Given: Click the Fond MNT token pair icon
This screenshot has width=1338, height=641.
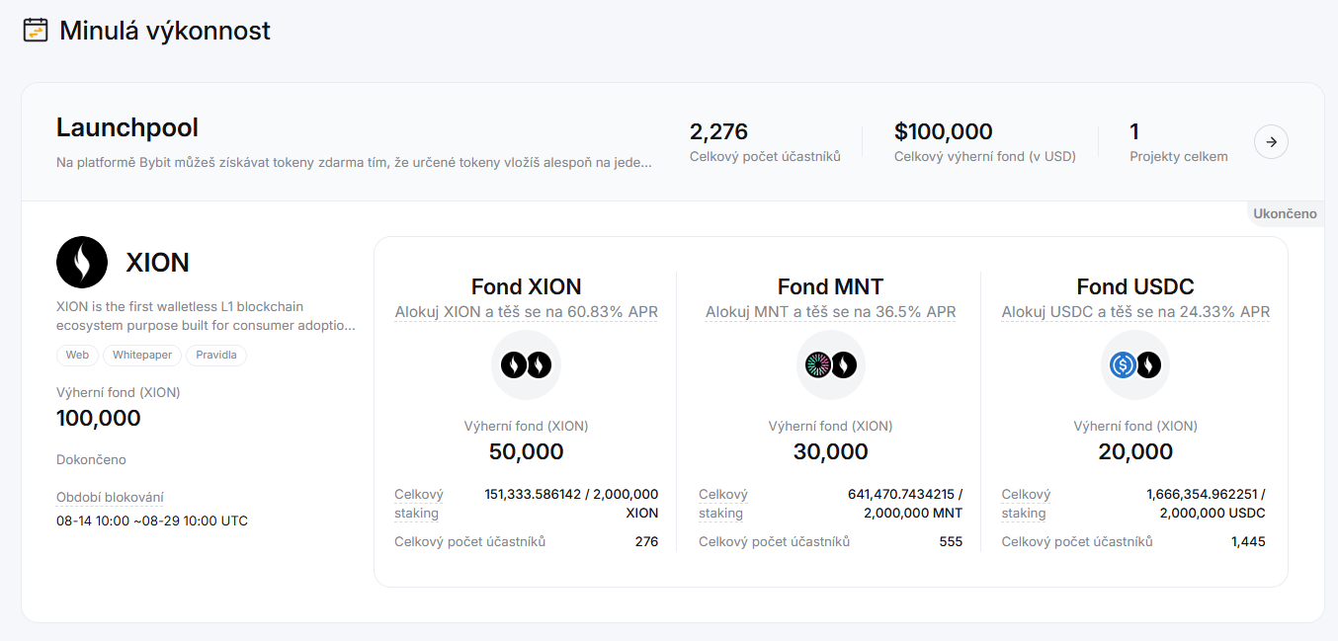Looking at the screenshot, I should point(830,365).
